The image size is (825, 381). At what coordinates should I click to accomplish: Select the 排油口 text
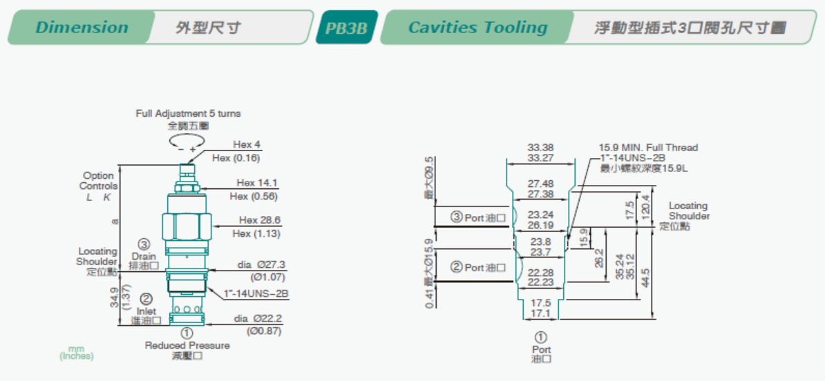144,266
